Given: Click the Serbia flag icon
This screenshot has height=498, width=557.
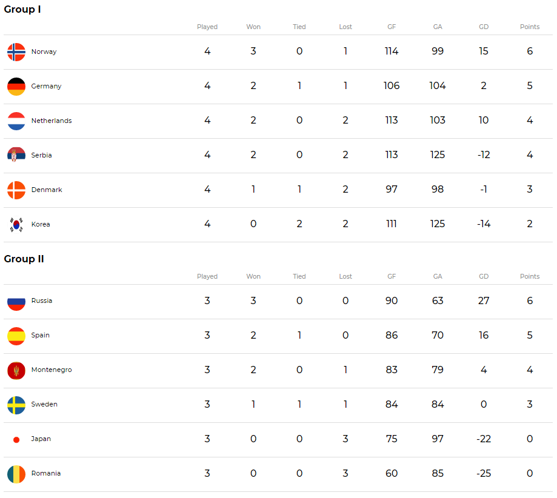Looking at the screenshot, I should tap(16, 155).
